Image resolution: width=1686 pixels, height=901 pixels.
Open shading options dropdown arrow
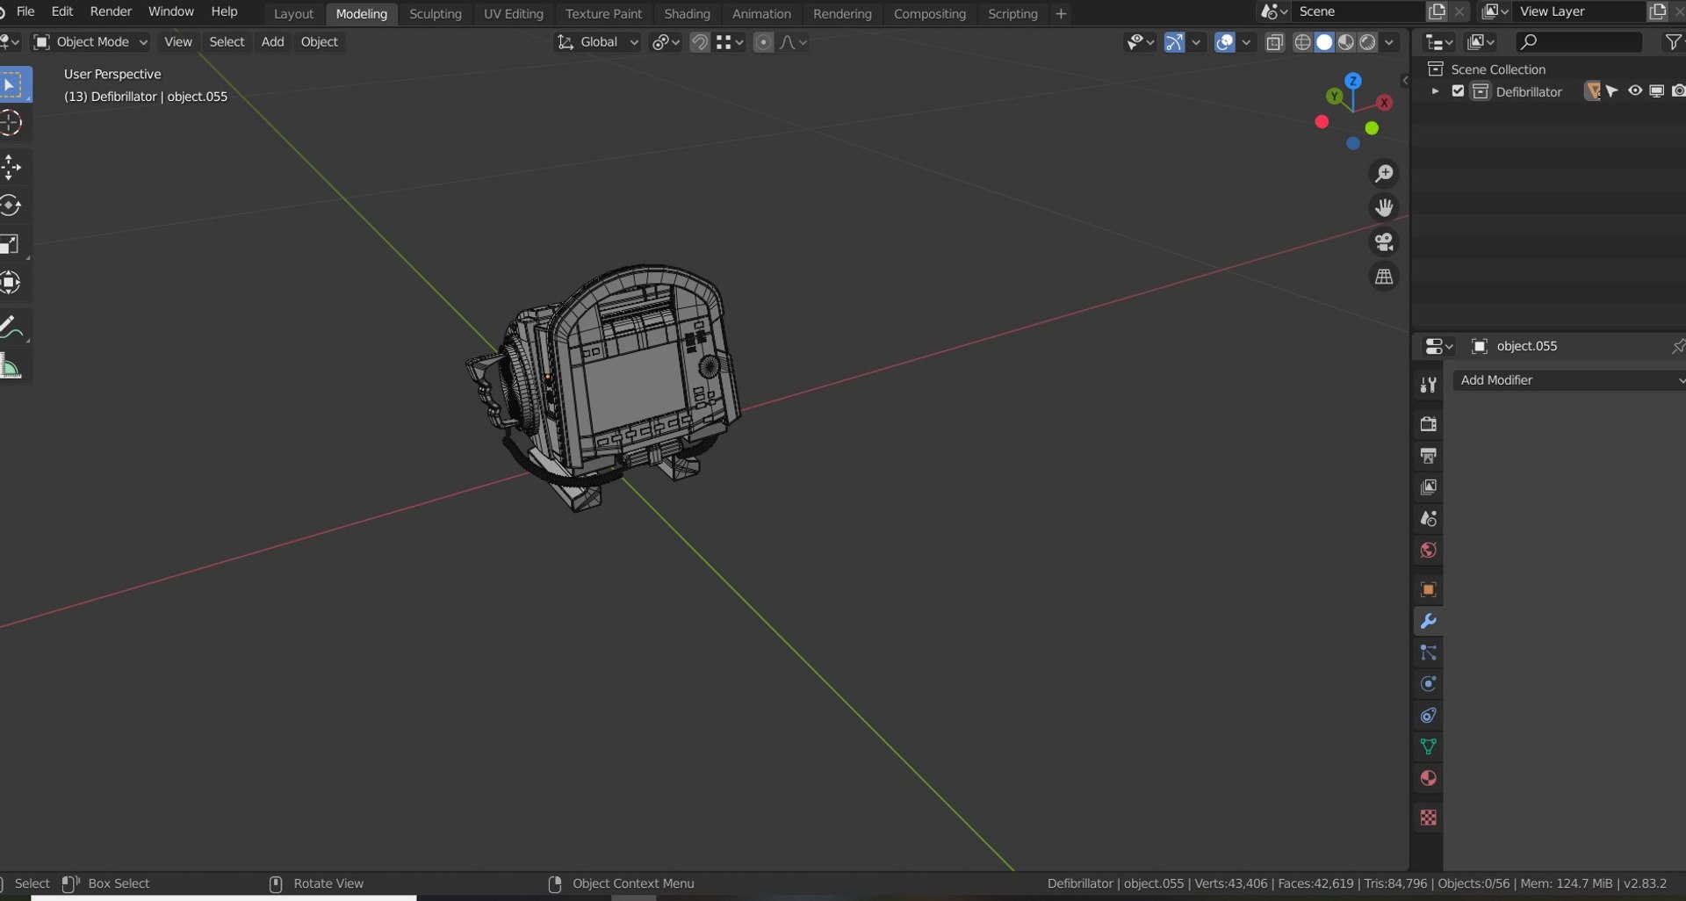[x=1389, y=42]
